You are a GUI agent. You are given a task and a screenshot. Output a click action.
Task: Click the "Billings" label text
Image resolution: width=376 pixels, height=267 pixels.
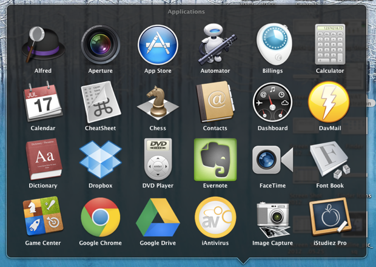[x=272, y=71]
